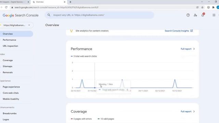Open the notifications bell icon
Viewport: 219px width, 123px height.
tap(203, 15)
